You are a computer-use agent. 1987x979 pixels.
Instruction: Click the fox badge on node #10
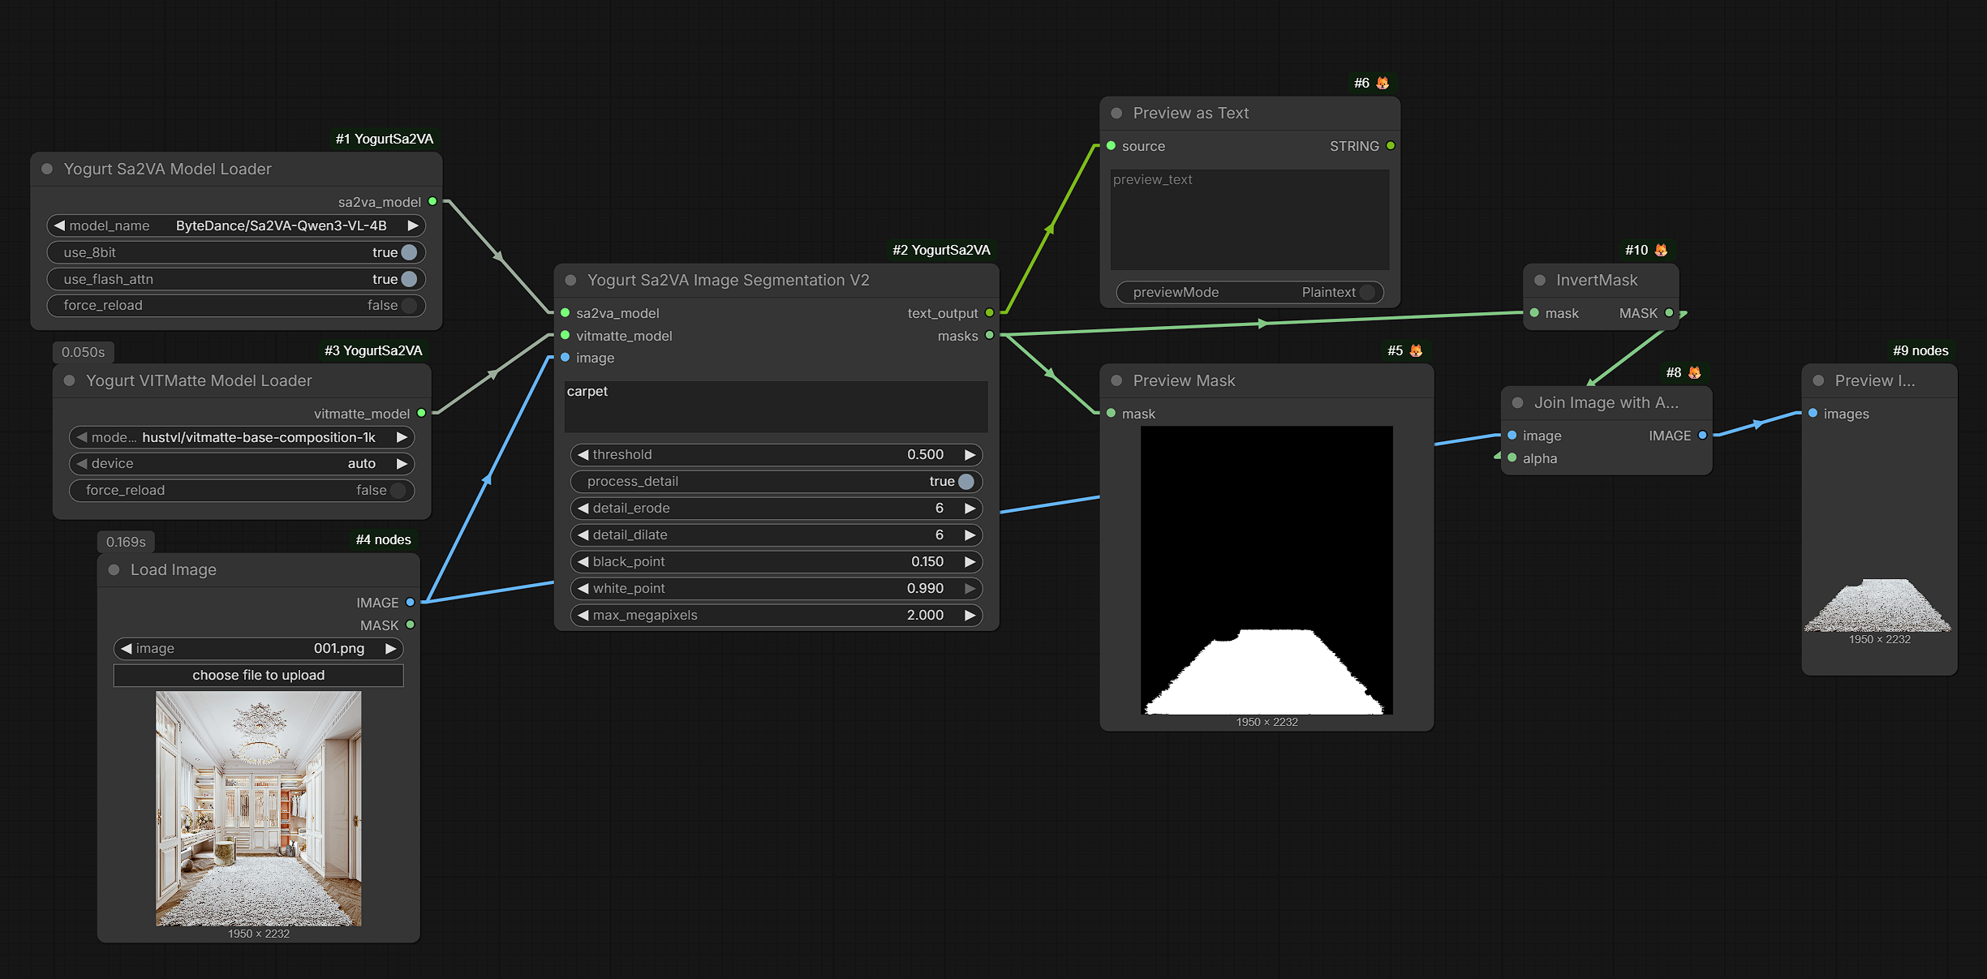coord(1662,250)
